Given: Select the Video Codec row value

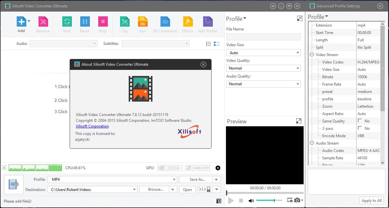Looking at the screenshot, I should [x=368, y=62].
